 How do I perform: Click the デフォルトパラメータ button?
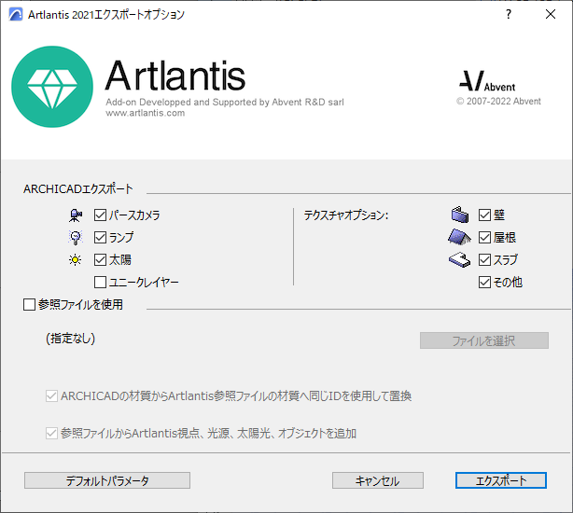(107, 480)
